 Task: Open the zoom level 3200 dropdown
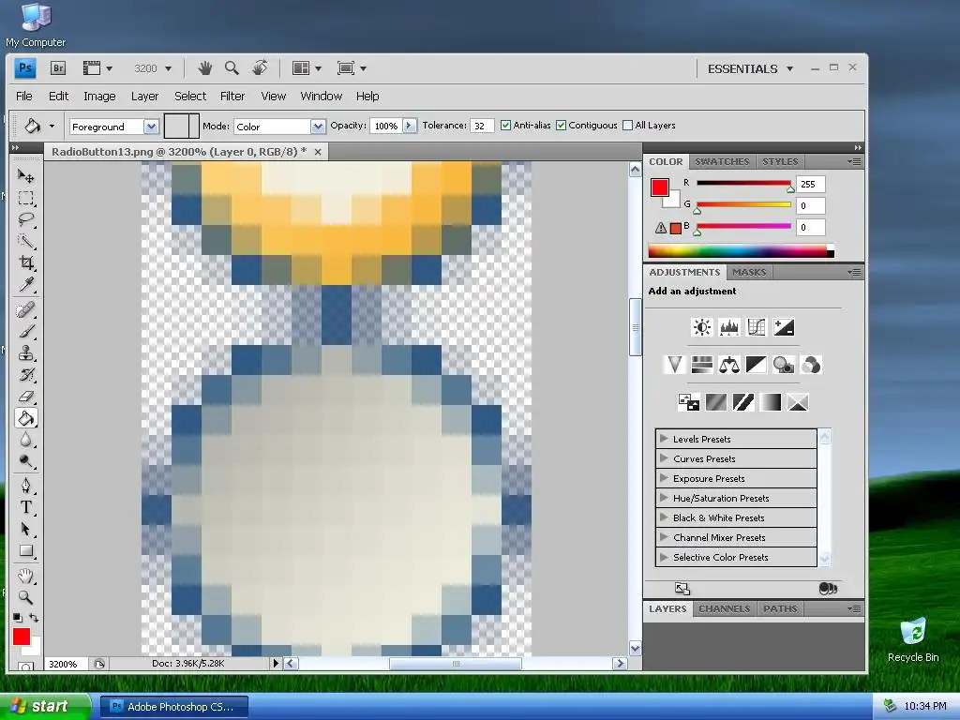click(169, 68)
